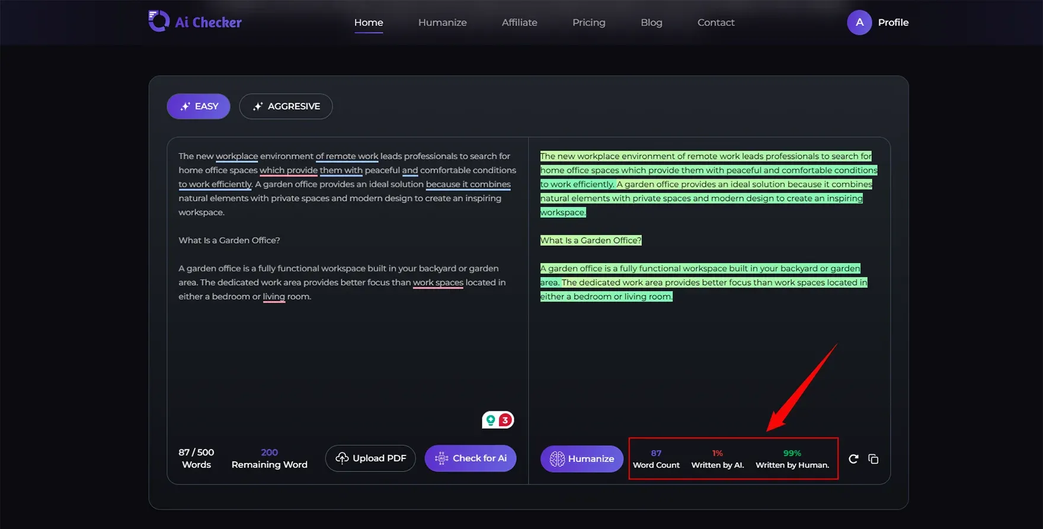Click Upload PDF button
The width and height of the screenshot is (1043, 529).
click(370, 458)
